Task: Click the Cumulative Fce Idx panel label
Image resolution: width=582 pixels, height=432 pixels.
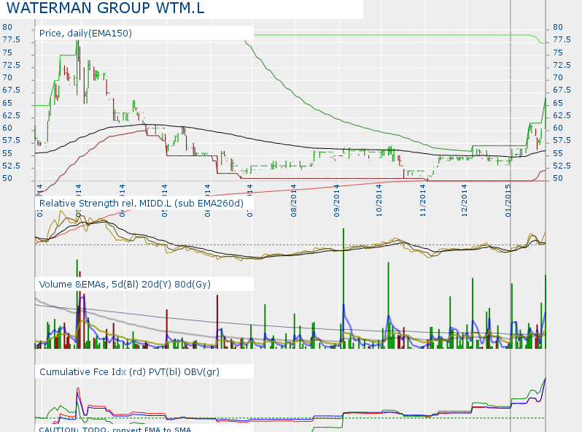Action: [x=129, y=372]
